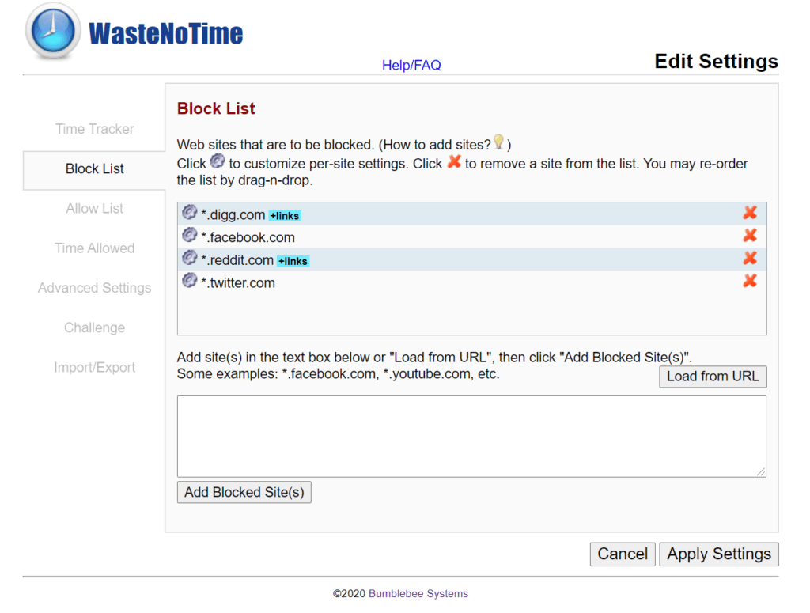The width and height of the screenshot is (810, 613).
Task: Click the Load from URL button
Action: tap(713, 377)
